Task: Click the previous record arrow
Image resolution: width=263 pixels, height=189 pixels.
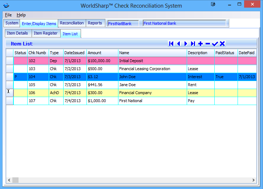Action: pos(178,44)
